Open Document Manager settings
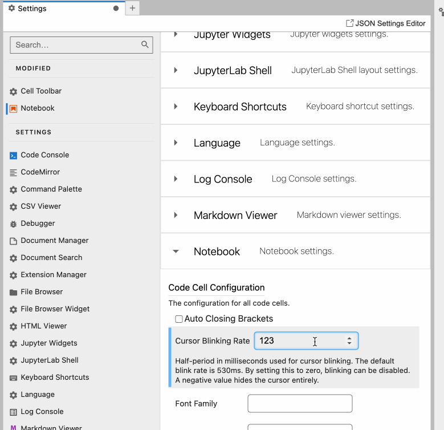Screen dimensions: 444x430 [x=54, y=240]
